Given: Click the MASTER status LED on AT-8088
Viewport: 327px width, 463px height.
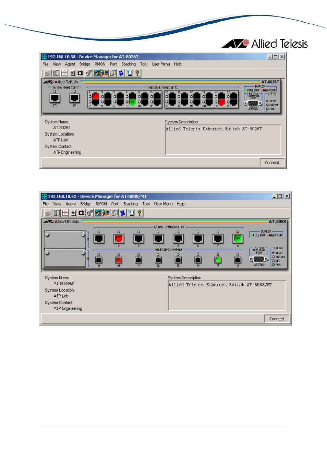Looking at the screenshot, I should [x=274, y=257].
